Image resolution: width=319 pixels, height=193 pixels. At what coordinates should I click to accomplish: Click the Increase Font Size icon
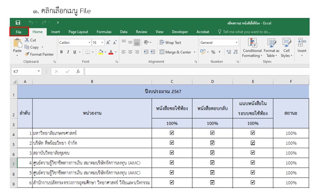108,43
